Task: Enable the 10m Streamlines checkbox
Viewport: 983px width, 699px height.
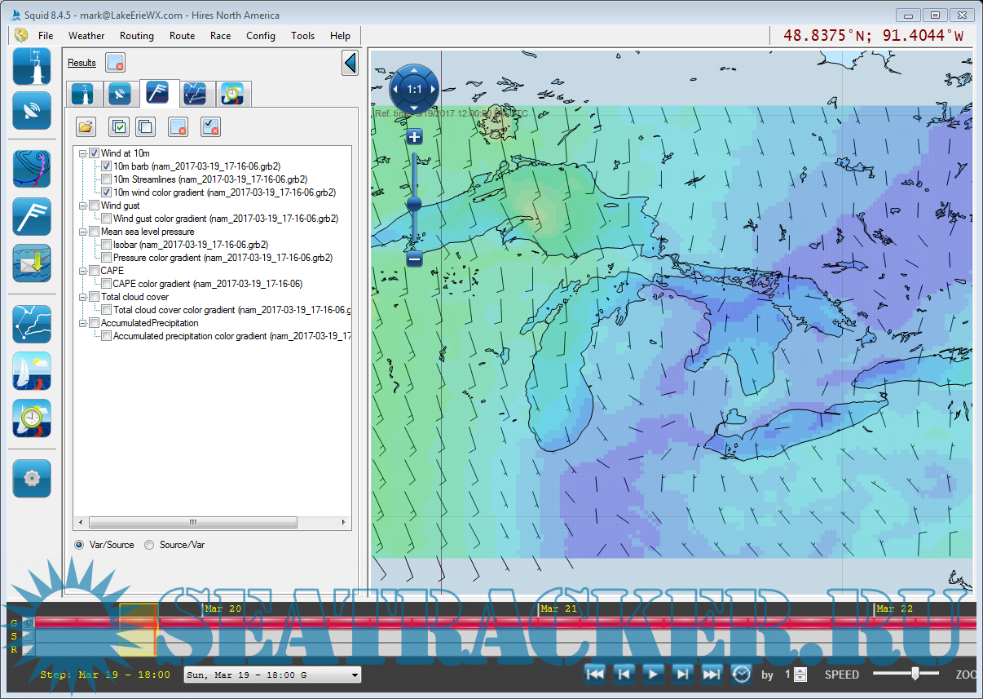Action: pos(107,179)
